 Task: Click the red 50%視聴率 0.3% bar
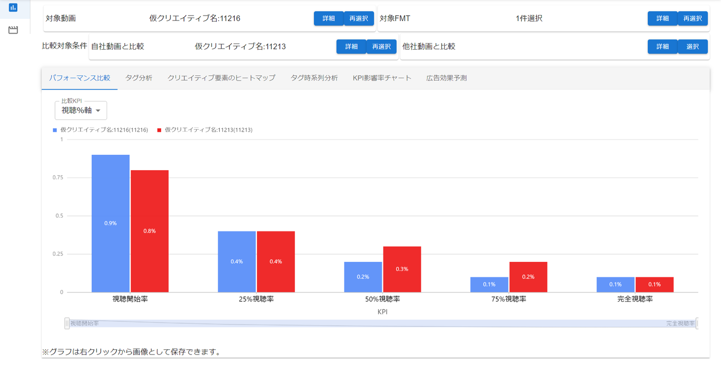click(x=402, y=269)
